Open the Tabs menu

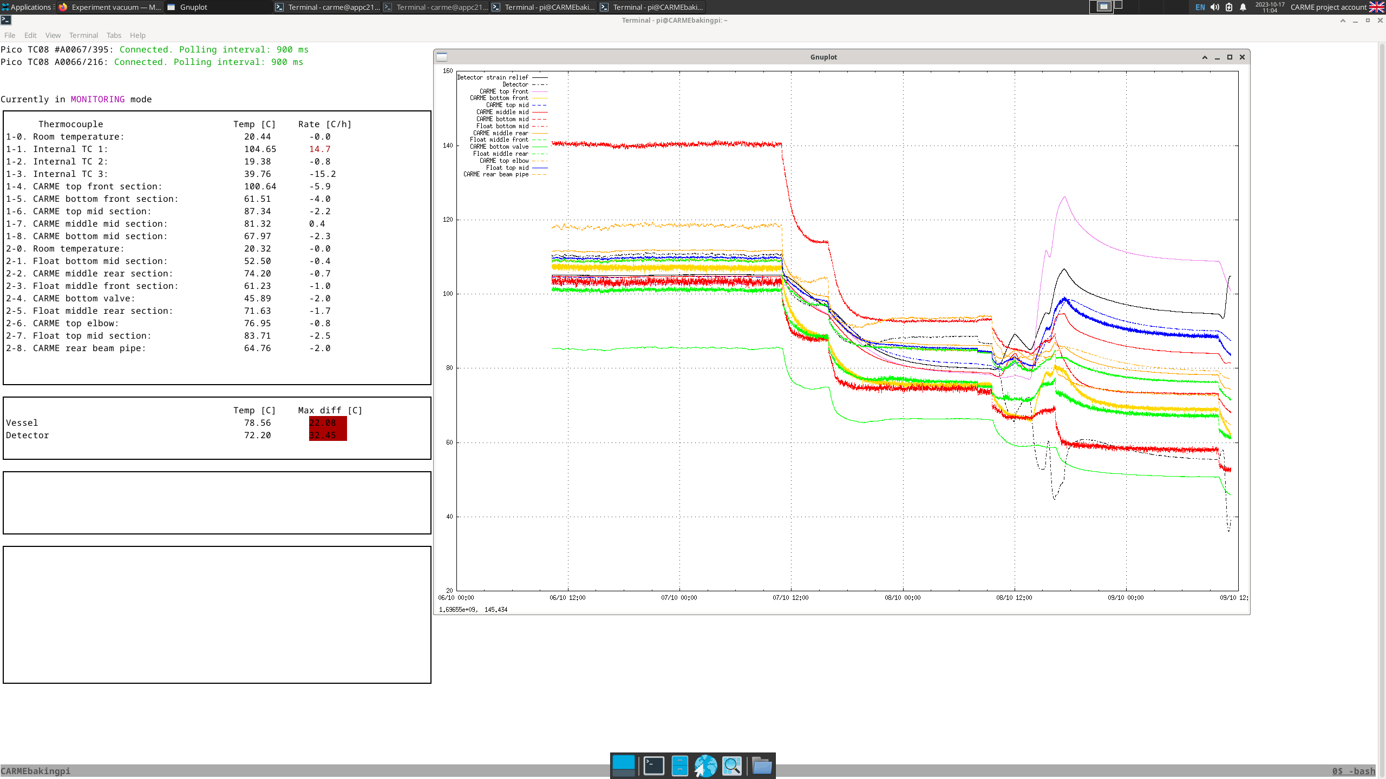point(114,35)
